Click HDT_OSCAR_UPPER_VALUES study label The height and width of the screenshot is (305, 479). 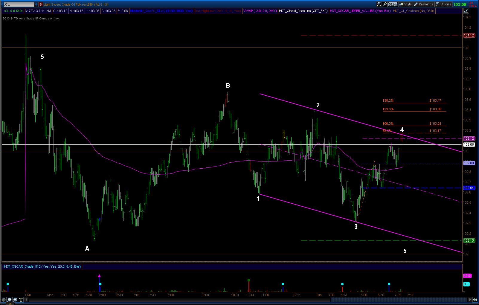coord(360,11)
